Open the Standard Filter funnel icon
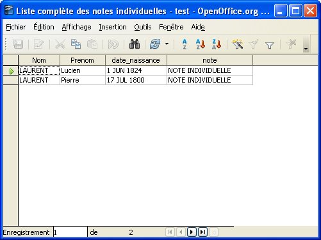The width and height of the screenshot is (321, 240). tap(270, 45)
